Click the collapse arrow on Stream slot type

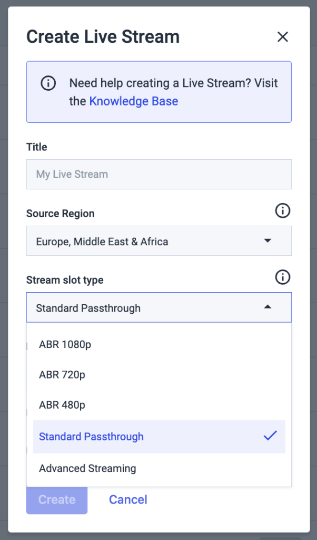coord(268,307)
